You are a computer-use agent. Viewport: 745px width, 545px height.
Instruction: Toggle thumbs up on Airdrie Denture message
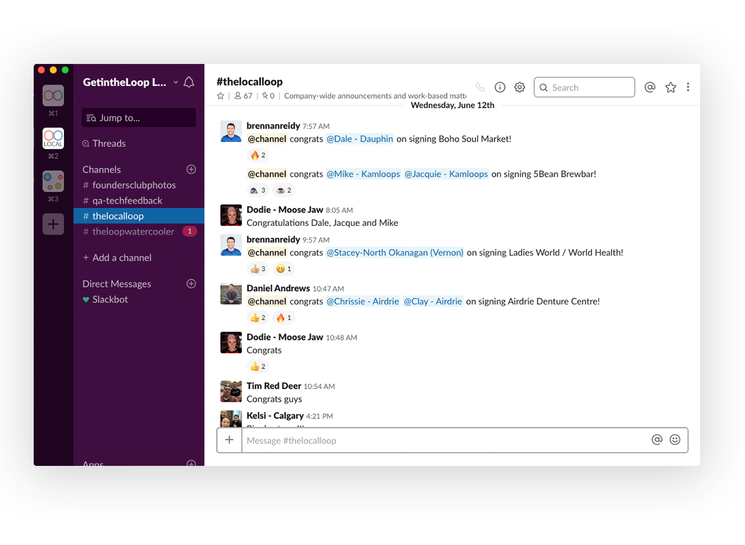point(258,318)
